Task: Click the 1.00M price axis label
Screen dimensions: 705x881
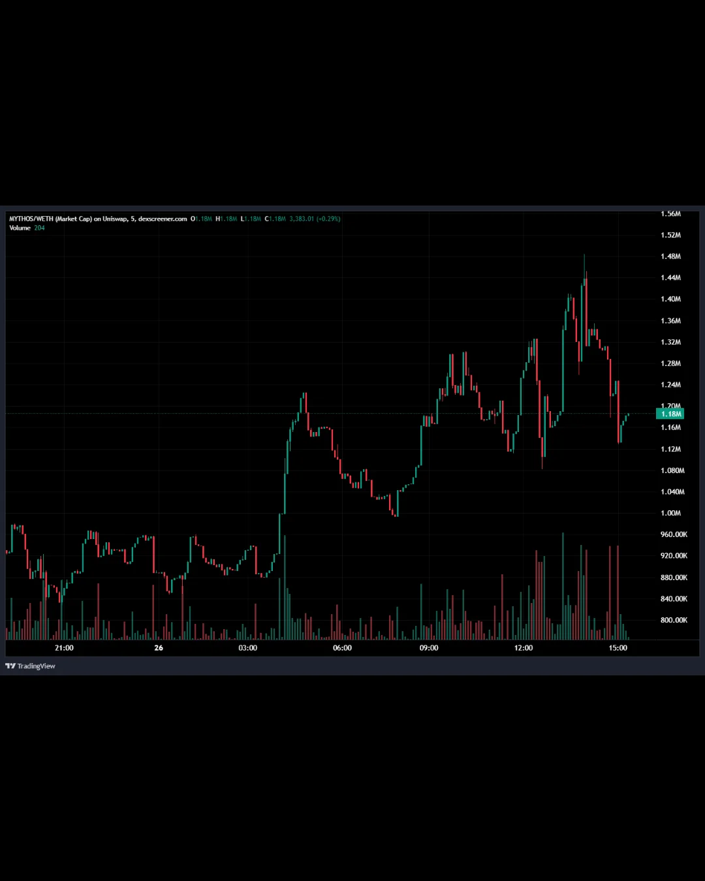Action: (x=670, y=513)
